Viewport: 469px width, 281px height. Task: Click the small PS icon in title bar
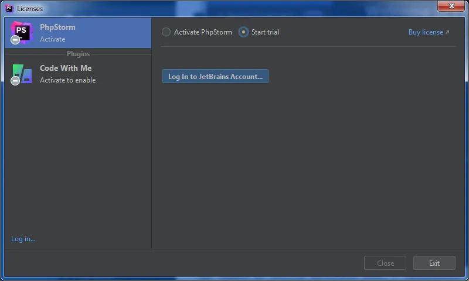[9, 8]
